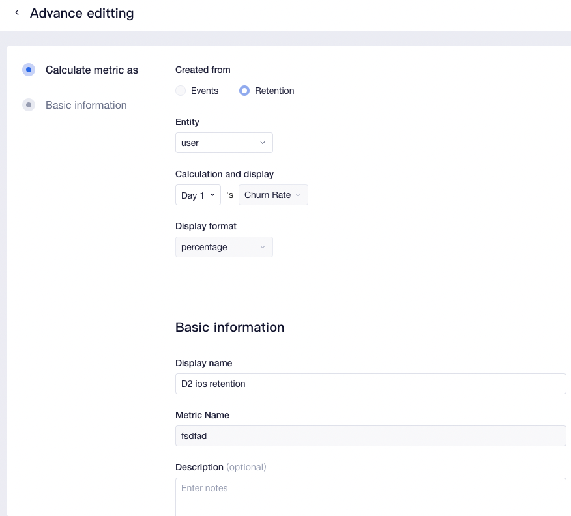The width and height of the screenshot is (571, 516).
Task: Go to the Basic information step
Action: tap(86, 105)
